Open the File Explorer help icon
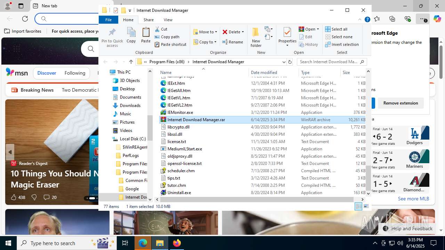 pos(367,20)
